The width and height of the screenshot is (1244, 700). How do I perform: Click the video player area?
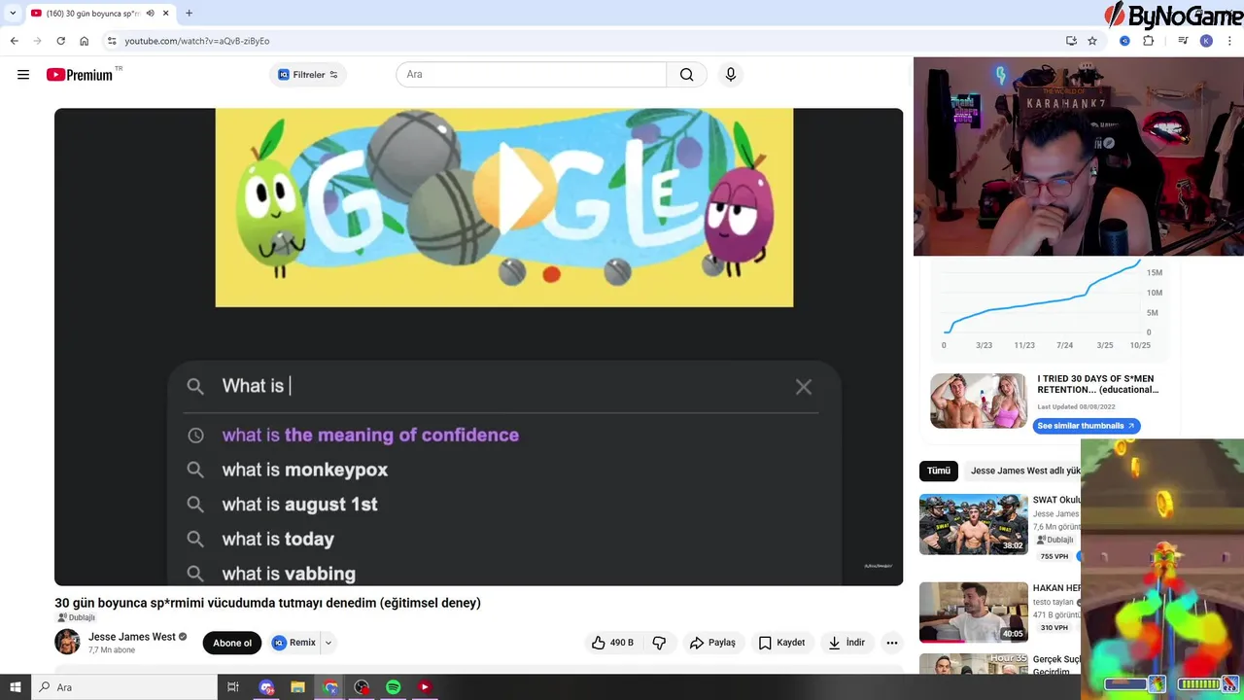pyautogui.click(x=478, y=347)
